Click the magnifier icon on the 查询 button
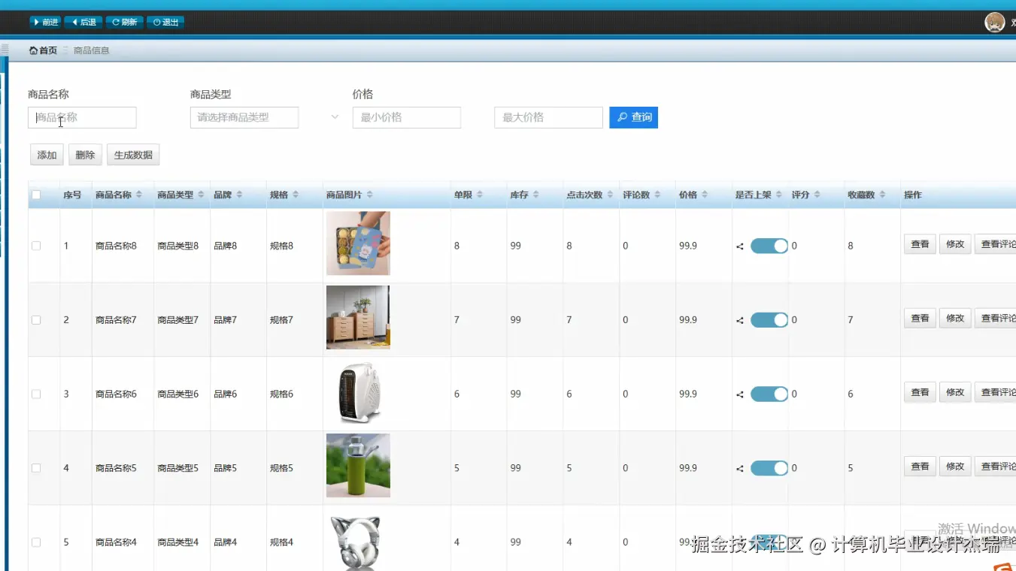Image resolution: width=1016 pixels, height=571 pixels. [622, 117]
